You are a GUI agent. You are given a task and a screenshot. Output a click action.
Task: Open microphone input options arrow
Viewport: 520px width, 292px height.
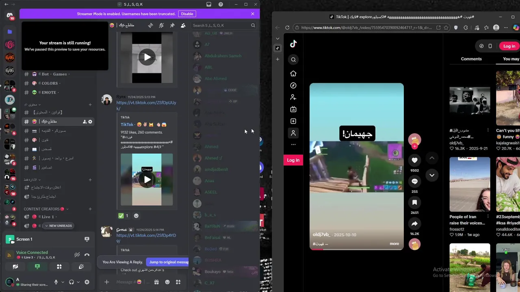click(x=63, y=282)
